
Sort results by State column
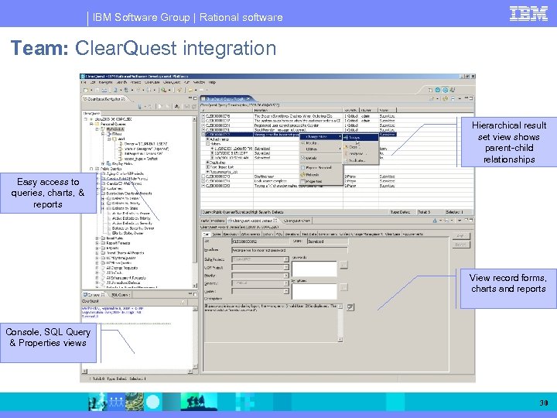(x=388, y=110)
